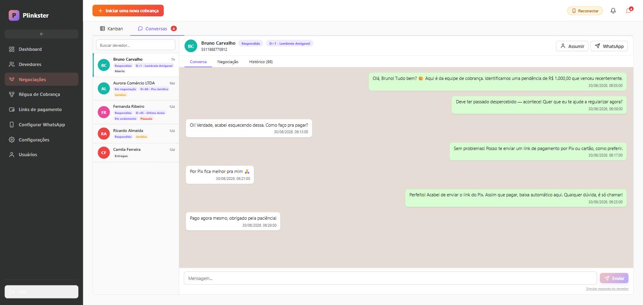Click the Plinkster logo icon

point(14,15)
